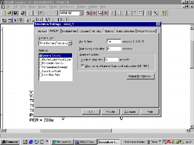
Task: Click the New document toolbar icon
Action: (x=4, y=13)
